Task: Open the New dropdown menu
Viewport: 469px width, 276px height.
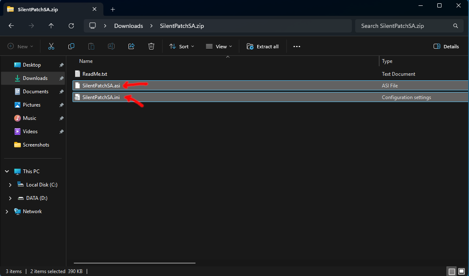Action: coord(20,46)
